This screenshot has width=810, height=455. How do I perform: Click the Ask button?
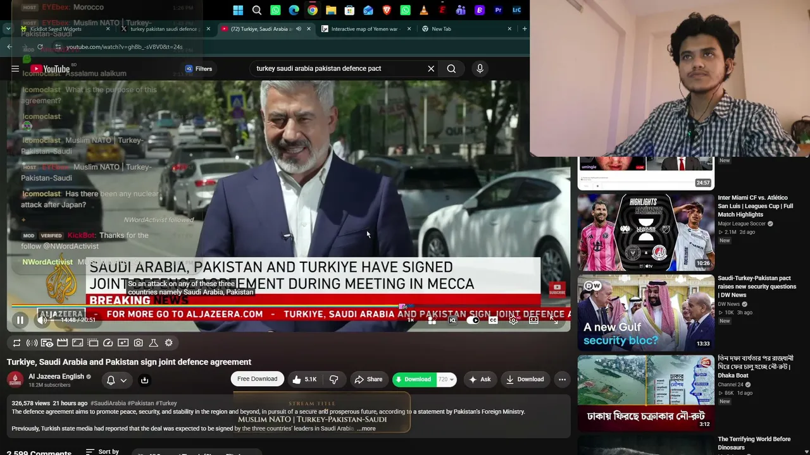(x=480, y=379)
